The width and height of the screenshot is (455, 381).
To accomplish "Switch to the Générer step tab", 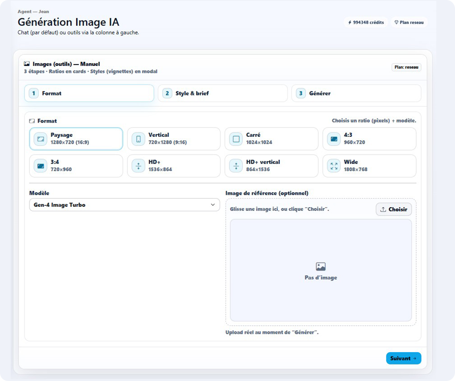I will pyautogui.click(x=356, y=94).
